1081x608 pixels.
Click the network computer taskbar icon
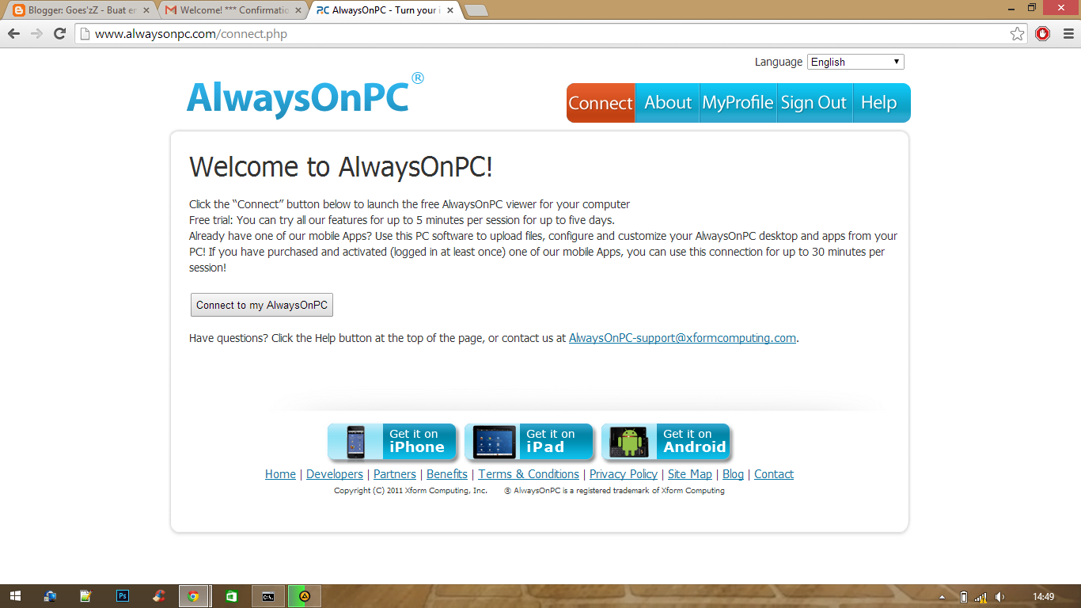pos(50,596)
